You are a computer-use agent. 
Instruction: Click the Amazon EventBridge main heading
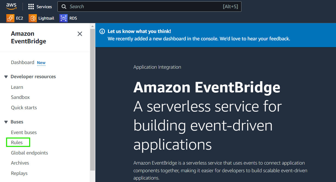[x=207, y=87]
